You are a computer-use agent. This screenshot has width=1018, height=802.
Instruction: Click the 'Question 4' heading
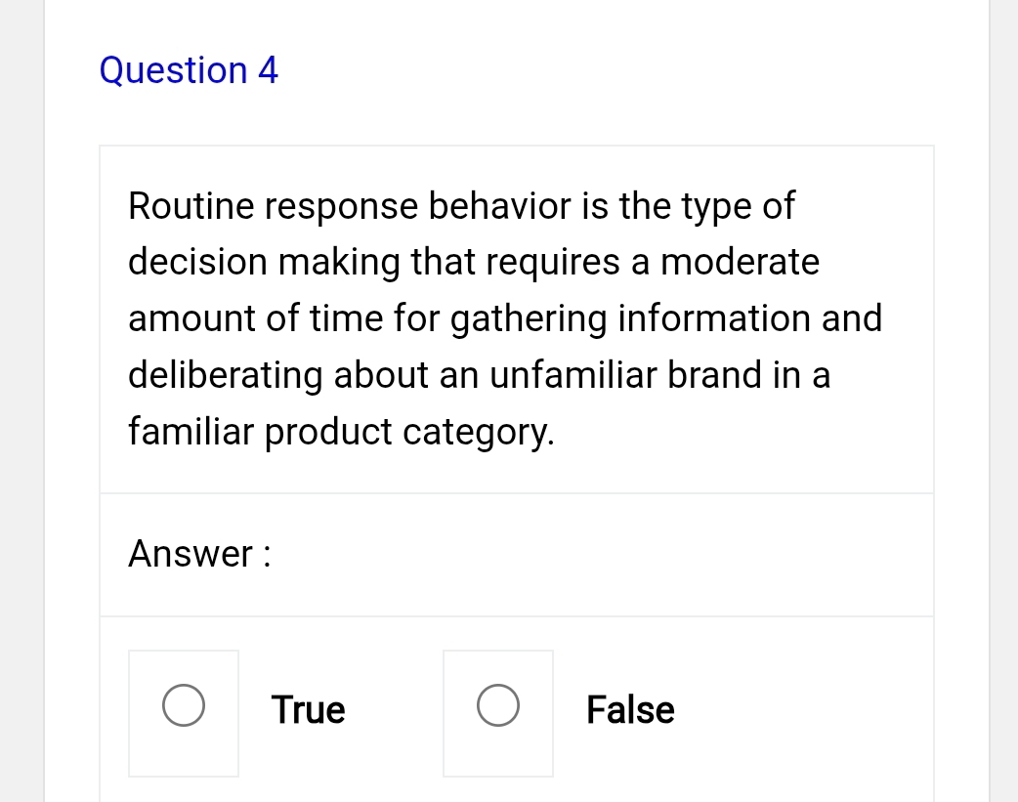pos(189,70)
